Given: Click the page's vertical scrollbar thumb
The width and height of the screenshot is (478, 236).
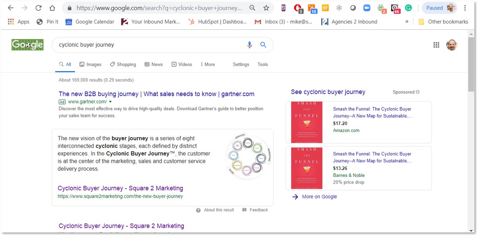Looking at the screenshot, I should coord(471,64).
